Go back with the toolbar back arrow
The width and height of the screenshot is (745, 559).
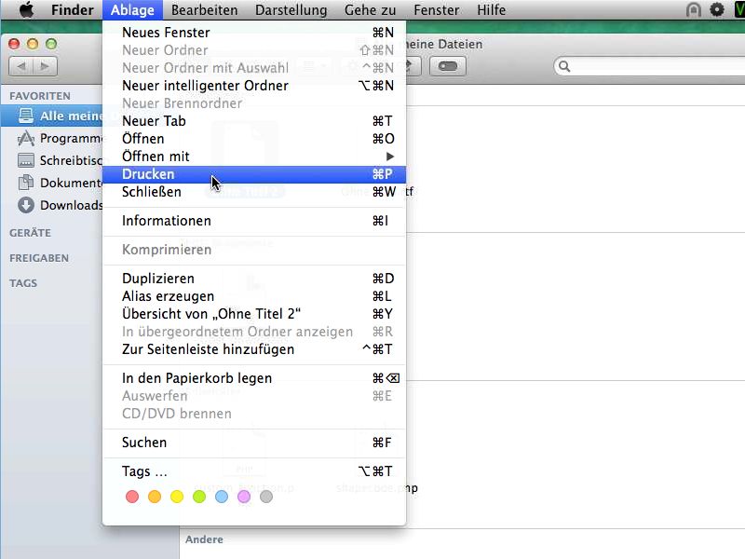[20, 66]
